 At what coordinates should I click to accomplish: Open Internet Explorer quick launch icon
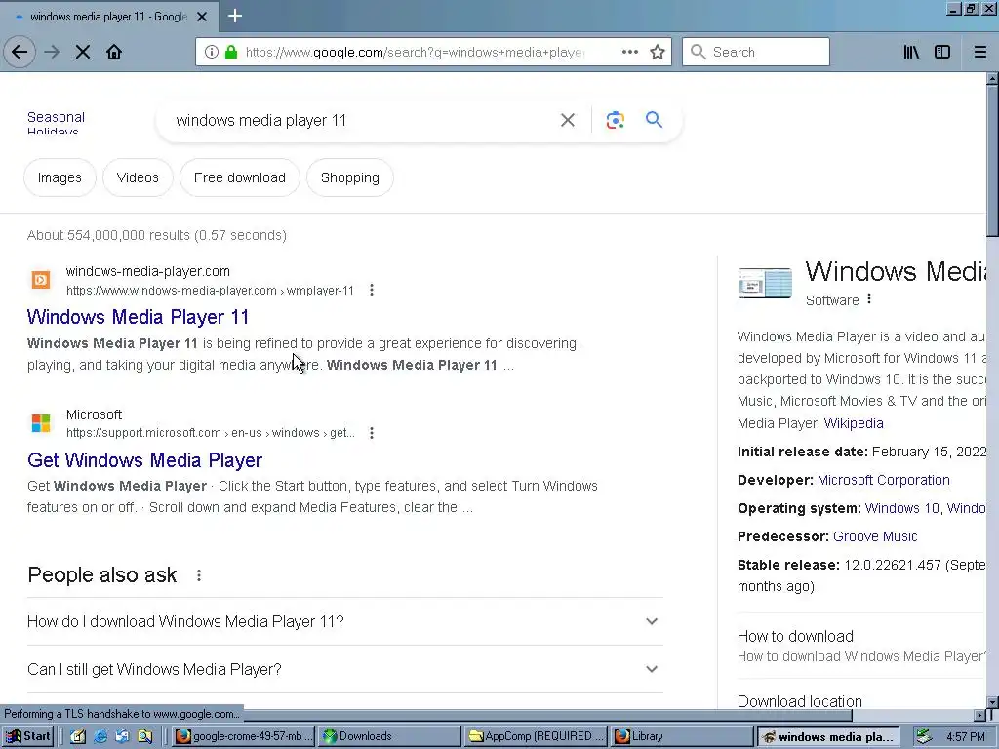100,736
